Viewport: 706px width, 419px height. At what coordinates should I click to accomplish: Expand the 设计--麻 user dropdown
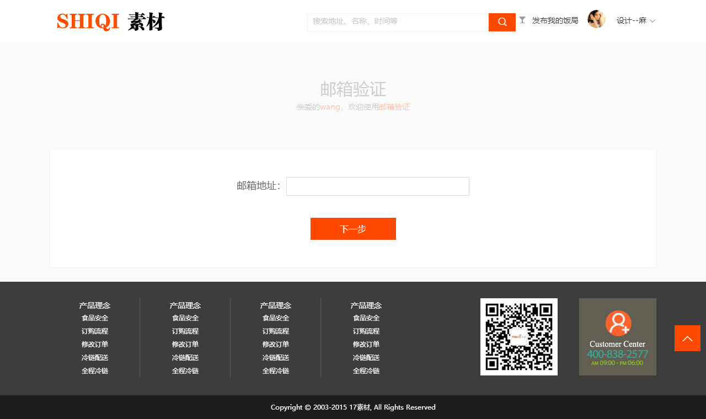coord(635,21)
